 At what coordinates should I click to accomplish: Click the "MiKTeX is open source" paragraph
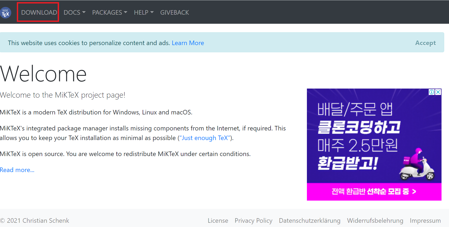coord(125,154)
